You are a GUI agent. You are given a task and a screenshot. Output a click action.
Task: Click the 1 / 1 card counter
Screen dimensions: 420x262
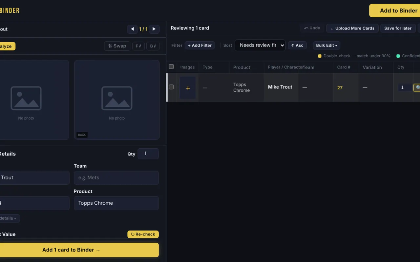click(x=143, y=29)
